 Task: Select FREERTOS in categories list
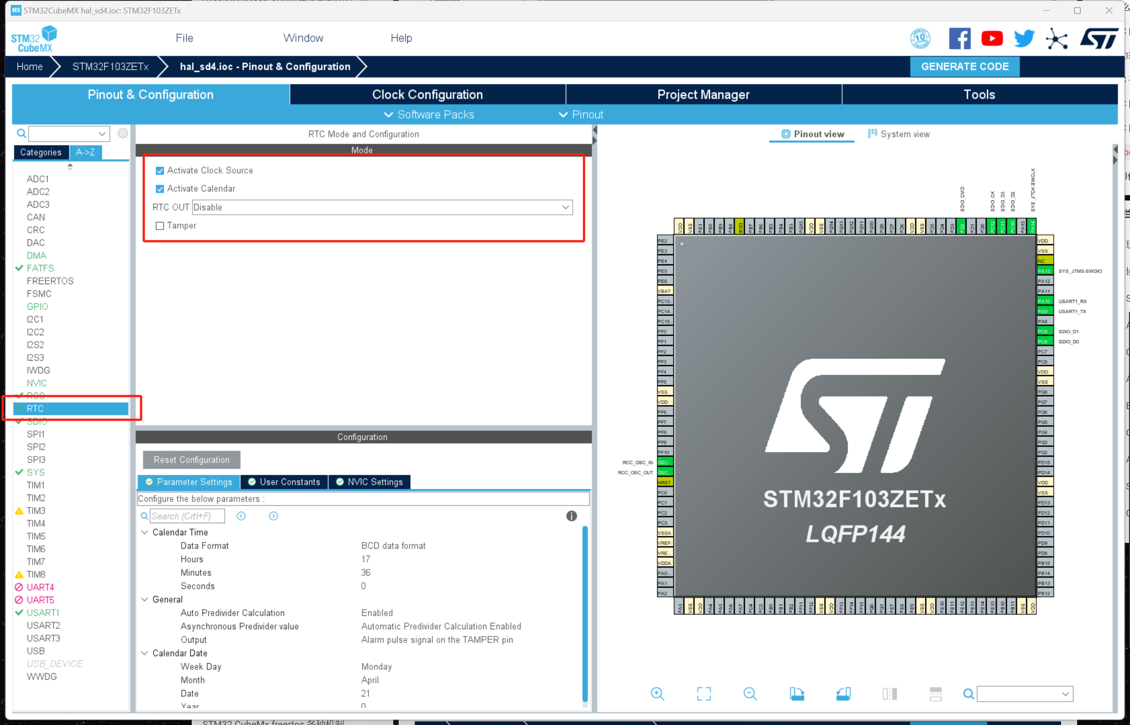[x=50, y=281]
